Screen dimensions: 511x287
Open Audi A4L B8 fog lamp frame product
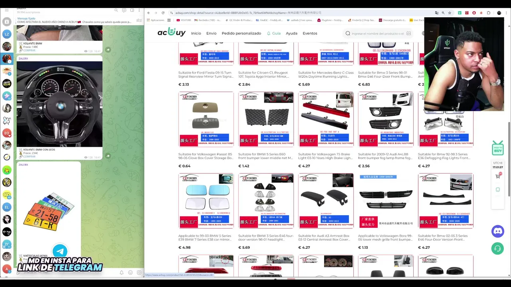[386, 119]
